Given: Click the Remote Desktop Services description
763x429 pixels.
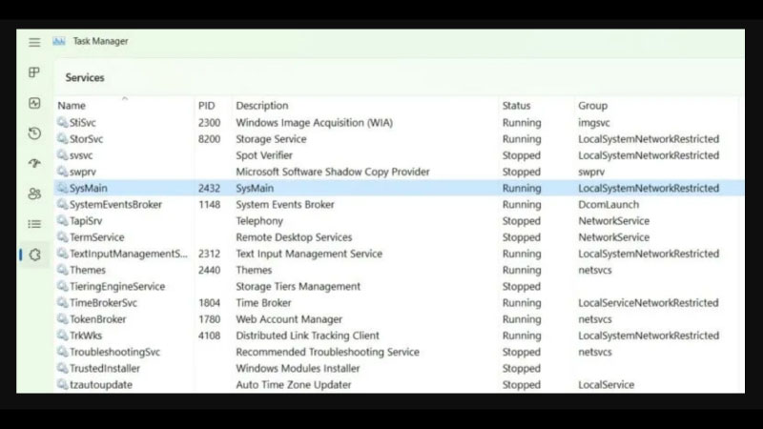Looking at the screenshot, I should coord(294,237).
